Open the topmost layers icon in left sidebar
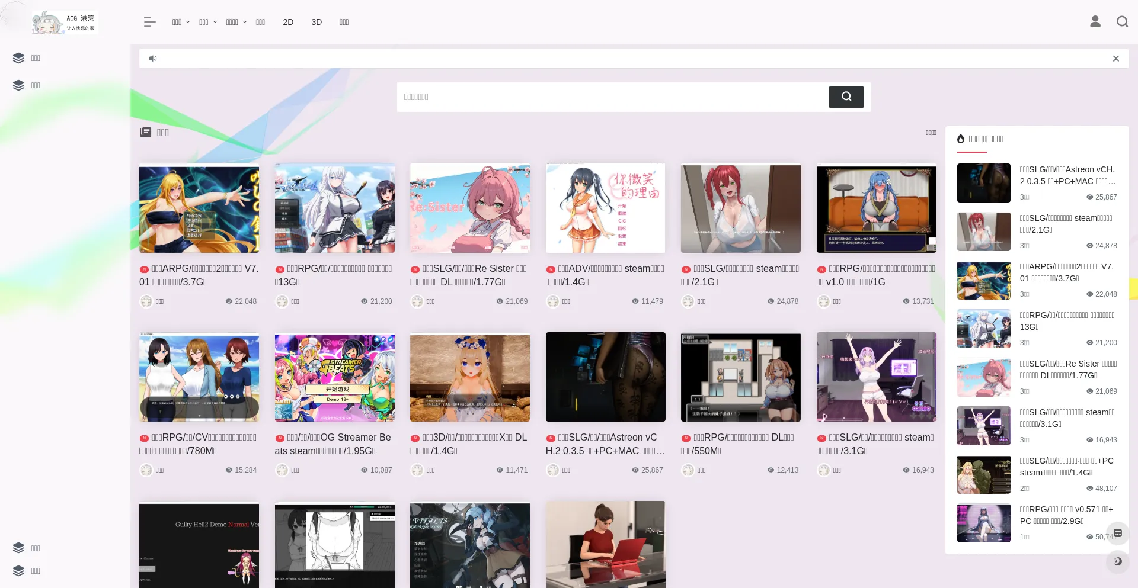This screenshot has width=1138, height=588. tap(18, 58)
